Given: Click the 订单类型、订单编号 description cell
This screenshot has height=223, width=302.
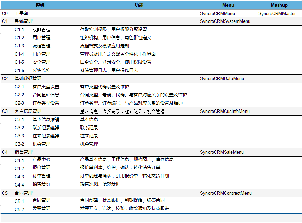Looking at the screenshot, I should pyautogui.click(x=139, y=103).
